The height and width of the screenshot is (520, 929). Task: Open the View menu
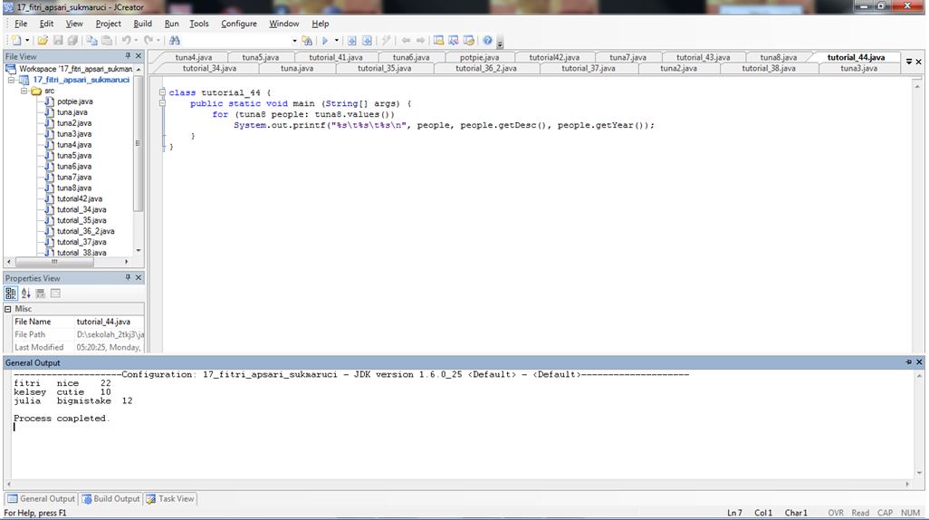click(74, 24)
